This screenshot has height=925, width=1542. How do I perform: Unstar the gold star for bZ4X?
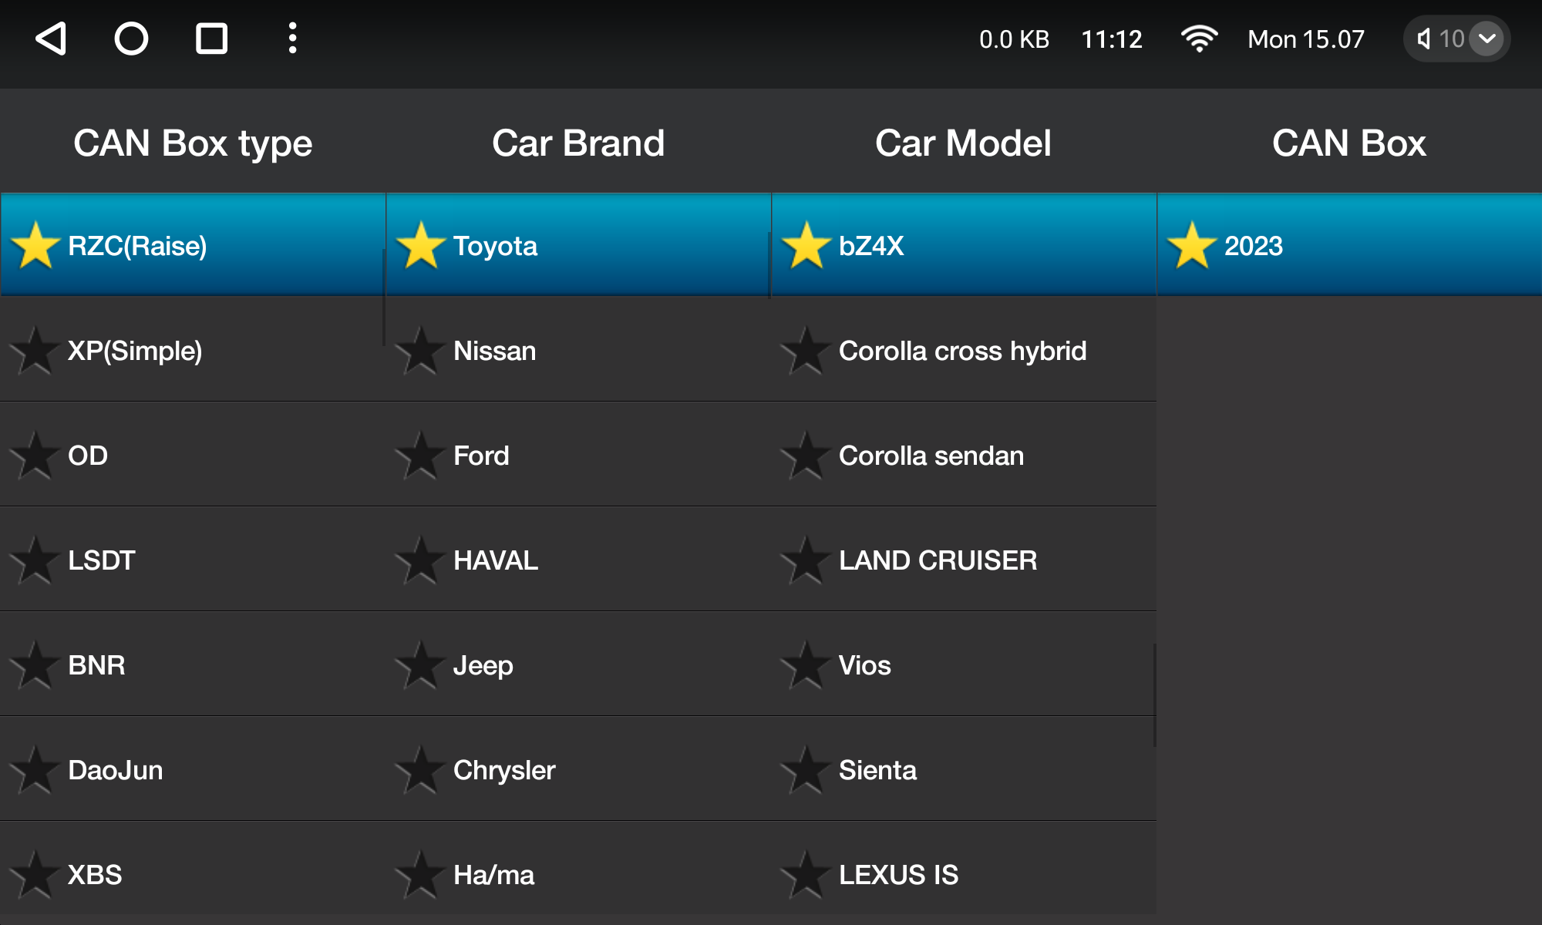806,246
